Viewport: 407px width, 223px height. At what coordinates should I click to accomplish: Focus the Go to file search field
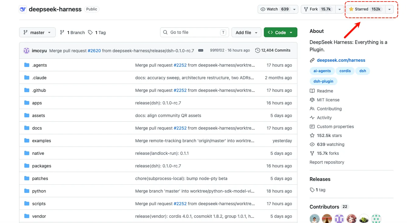coord(195,32)
